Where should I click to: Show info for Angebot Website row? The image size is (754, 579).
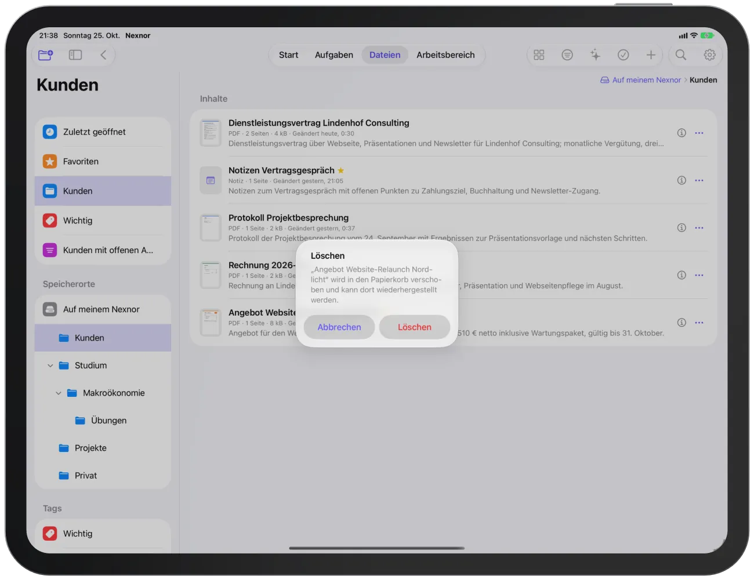click(681, 323)
